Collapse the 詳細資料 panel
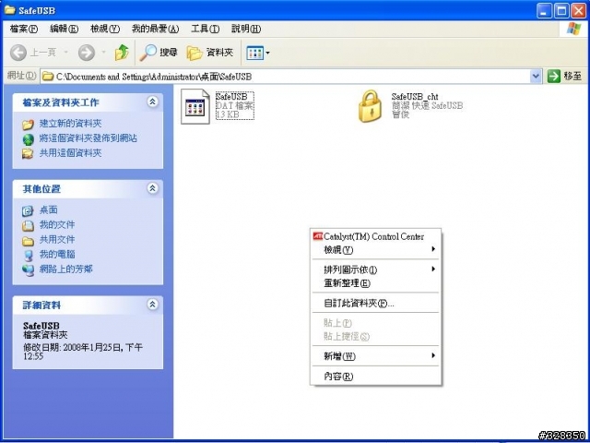Screen dimensions: 590x443 [152, 305]
